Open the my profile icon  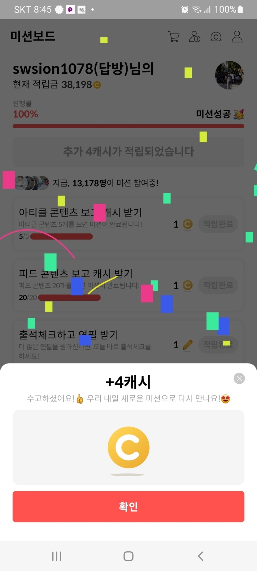click(x=237, y=37)
